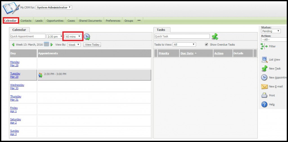
Task: Switch to the Contacts tab
Action: tap(26, 21)
